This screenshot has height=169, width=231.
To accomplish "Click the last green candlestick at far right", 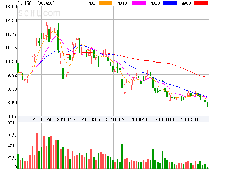I will (208, 104).
